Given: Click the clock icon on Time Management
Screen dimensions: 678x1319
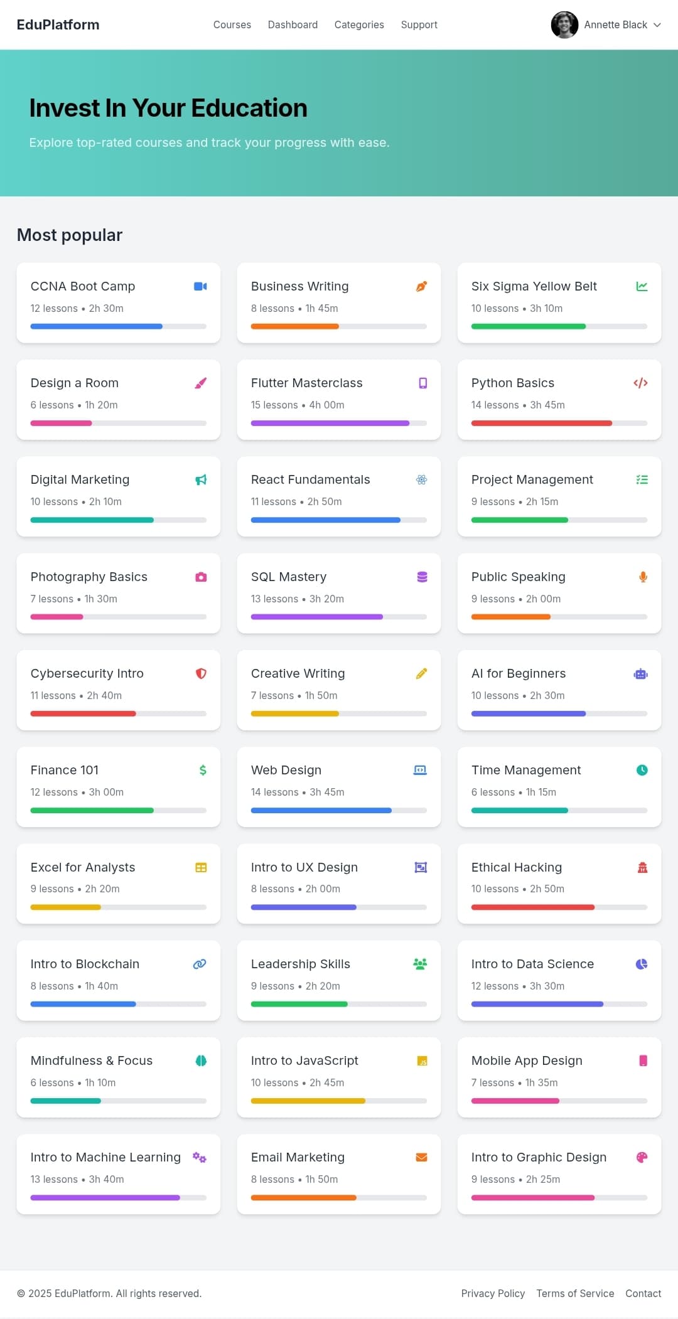Looking at the screenshot, I should (642, 770).
